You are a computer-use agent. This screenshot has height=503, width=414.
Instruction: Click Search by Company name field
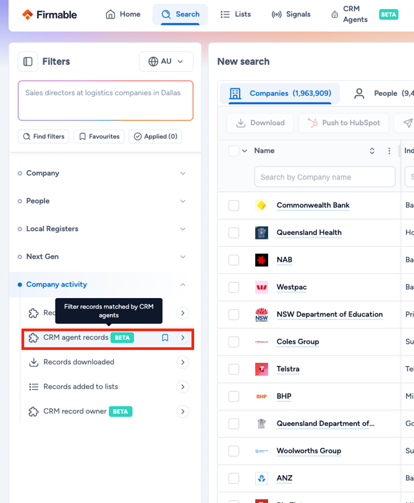[x=325, y=177]
